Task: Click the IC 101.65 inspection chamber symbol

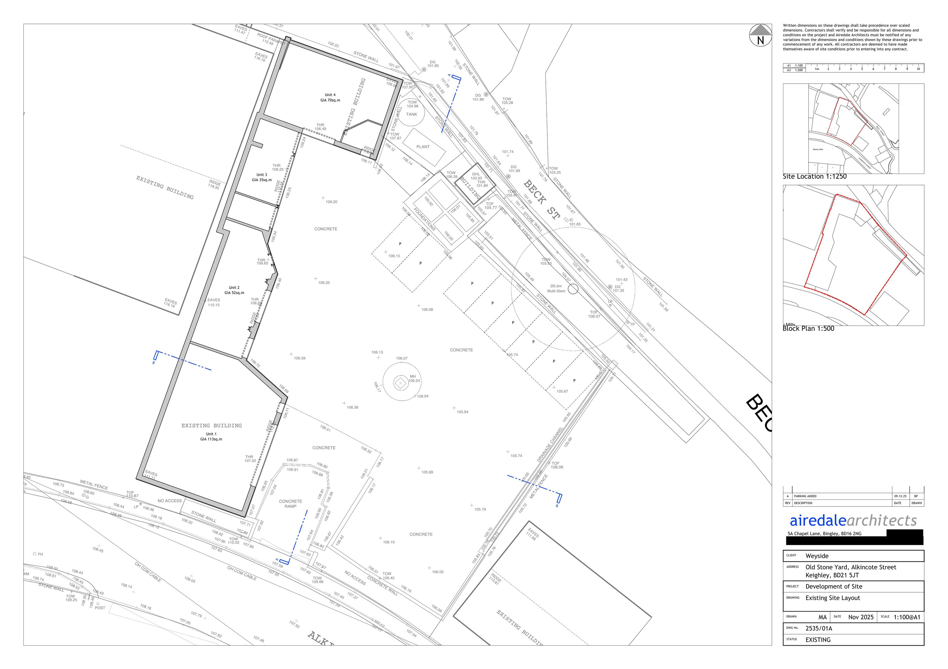Action: tap(566, 220)
